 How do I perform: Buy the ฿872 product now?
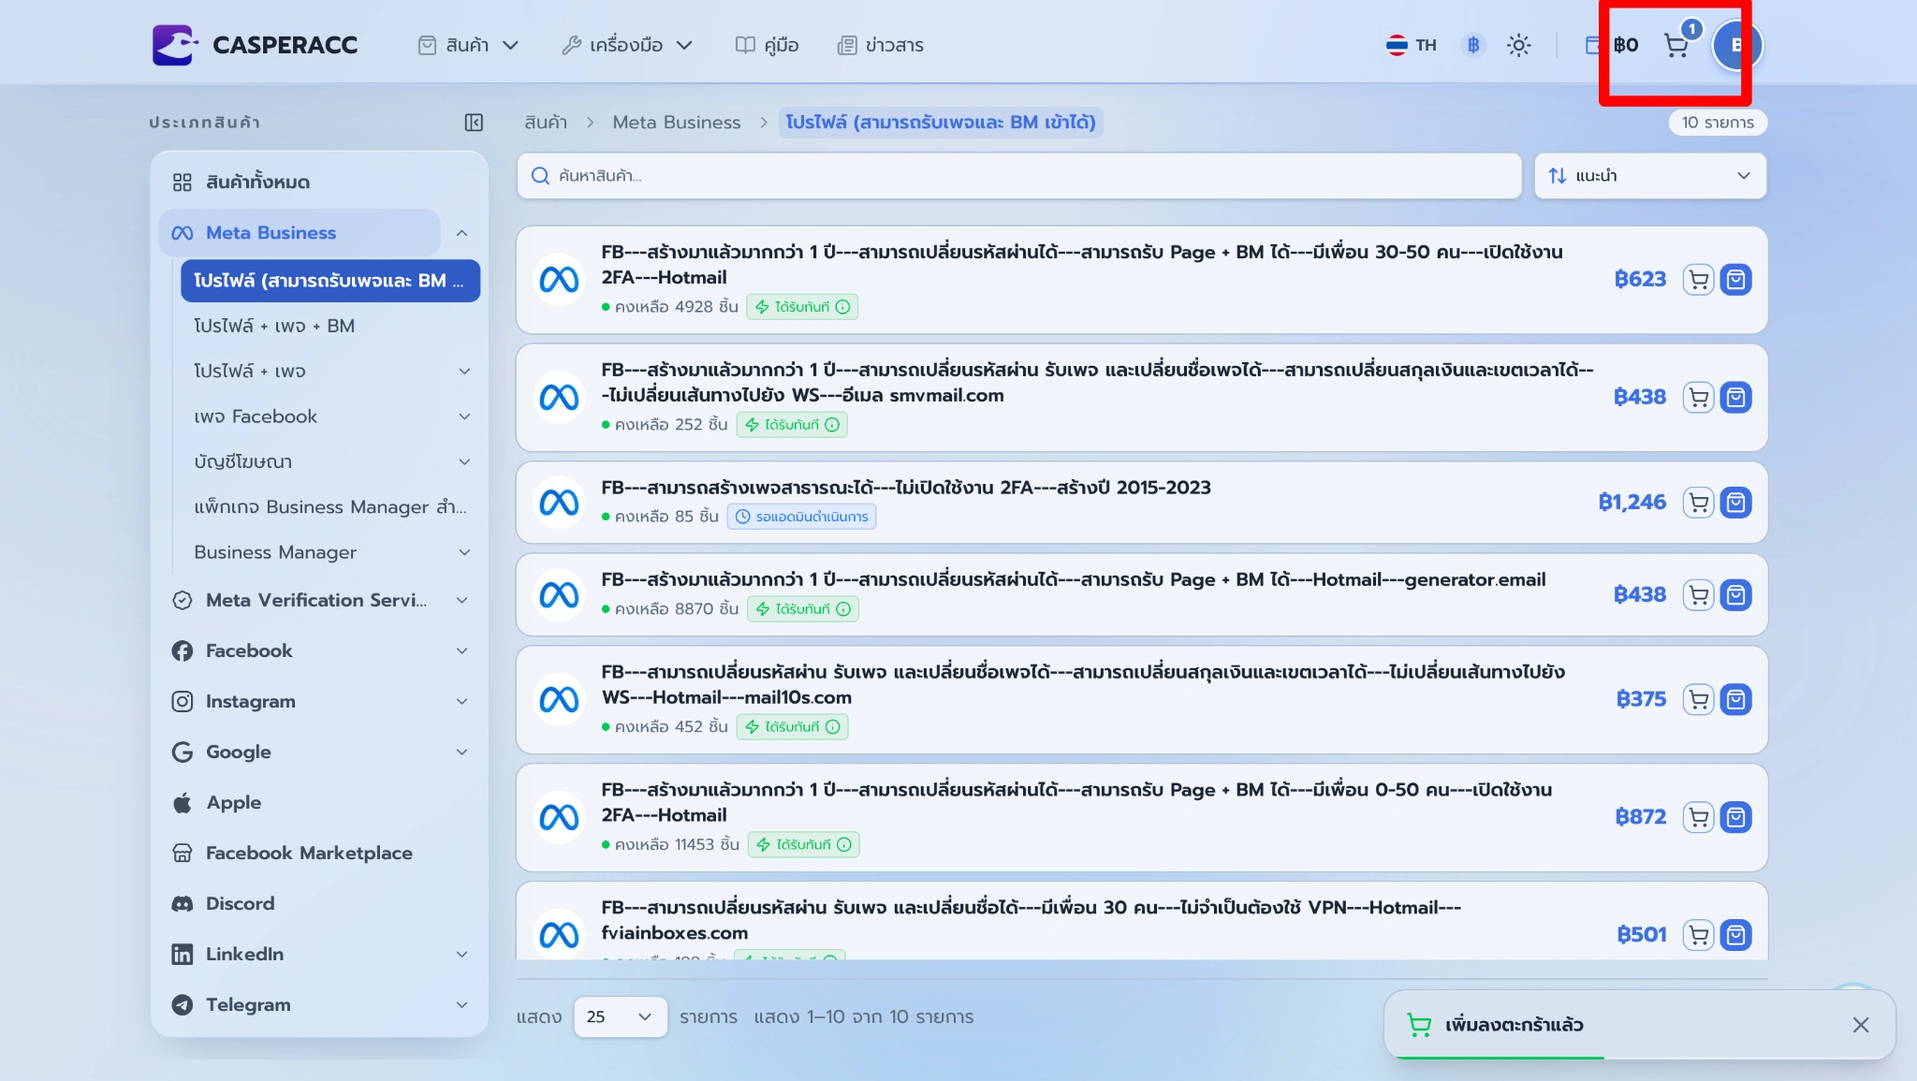(x=1735, y=817)
